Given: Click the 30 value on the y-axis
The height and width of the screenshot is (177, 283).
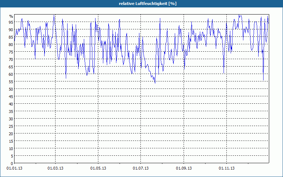Looking at the screenshot, I should click(11, 119).
